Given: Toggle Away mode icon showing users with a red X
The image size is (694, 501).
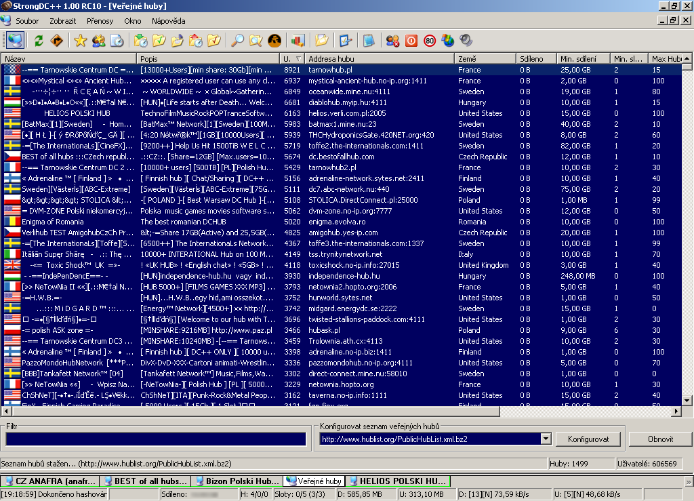Looking at the screenshot, I should 392,41.
